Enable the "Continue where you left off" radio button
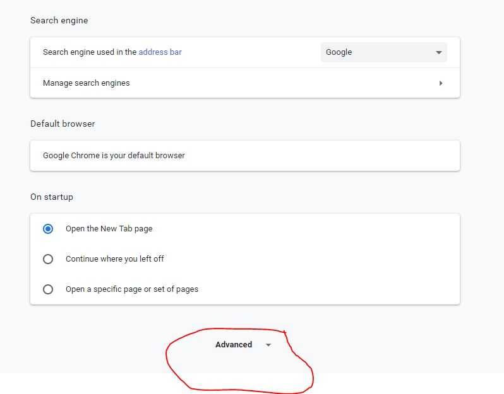The image size is (504, 394). [x=48, y=259]
